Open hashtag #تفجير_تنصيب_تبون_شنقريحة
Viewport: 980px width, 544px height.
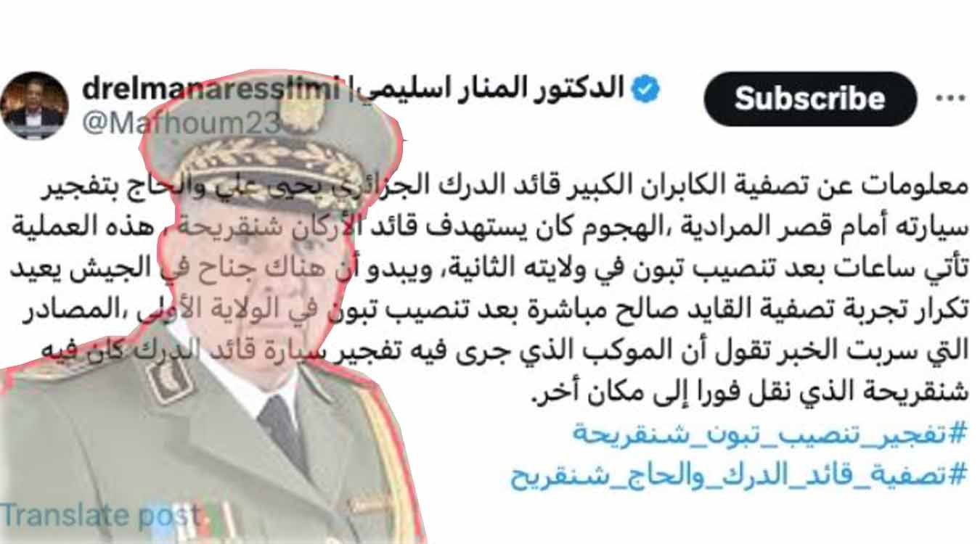point(772,434)
